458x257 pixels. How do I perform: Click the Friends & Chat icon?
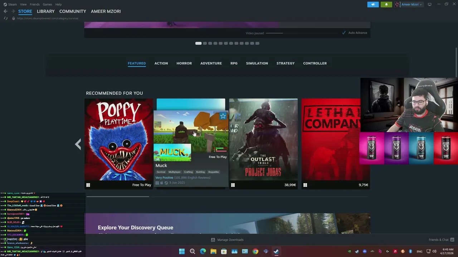tap(452, 240)
